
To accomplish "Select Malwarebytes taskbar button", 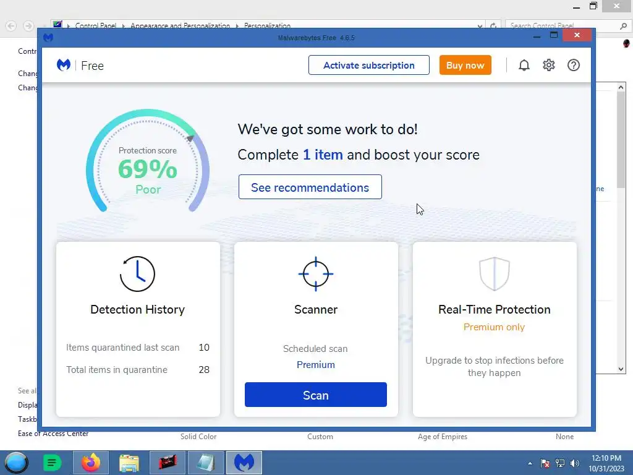I will click(244, 463).
